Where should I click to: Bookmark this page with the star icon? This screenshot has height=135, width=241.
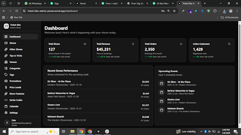(x=174, y=11)
